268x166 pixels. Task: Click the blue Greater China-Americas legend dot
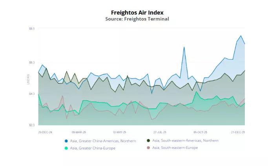click(66, 141)
